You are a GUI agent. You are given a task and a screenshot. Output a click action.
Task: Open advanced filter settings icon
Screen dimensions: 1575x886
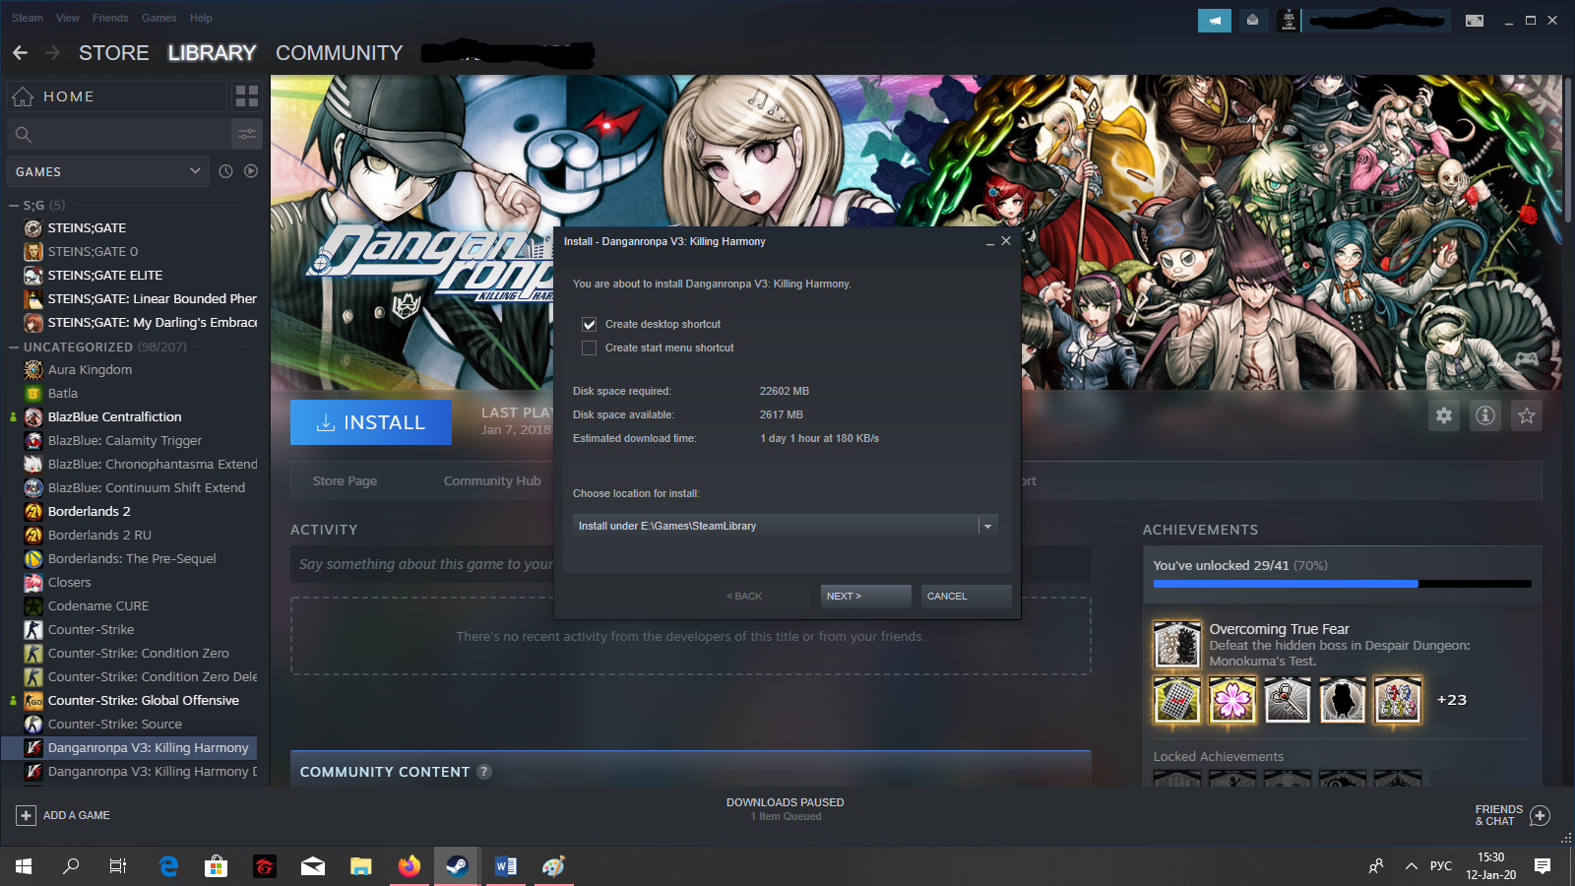(247, 134)
